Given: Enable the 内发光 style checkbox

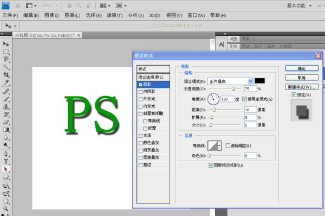Looking at the screenshot, I should (140, 106).
